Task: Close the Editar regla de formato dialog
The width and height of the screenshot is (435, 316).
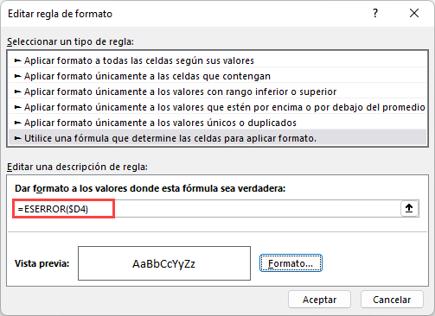Action: pyautogui.click(x=414, y=13)
